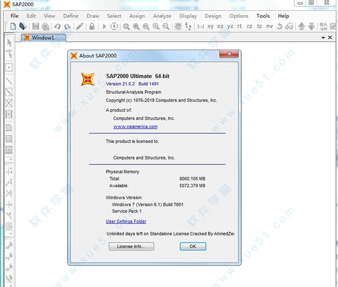Image resolution: width=338 pixels, height=287 pixels.
Task: Click the Undo arrow icon
Action: coord(57,26)
